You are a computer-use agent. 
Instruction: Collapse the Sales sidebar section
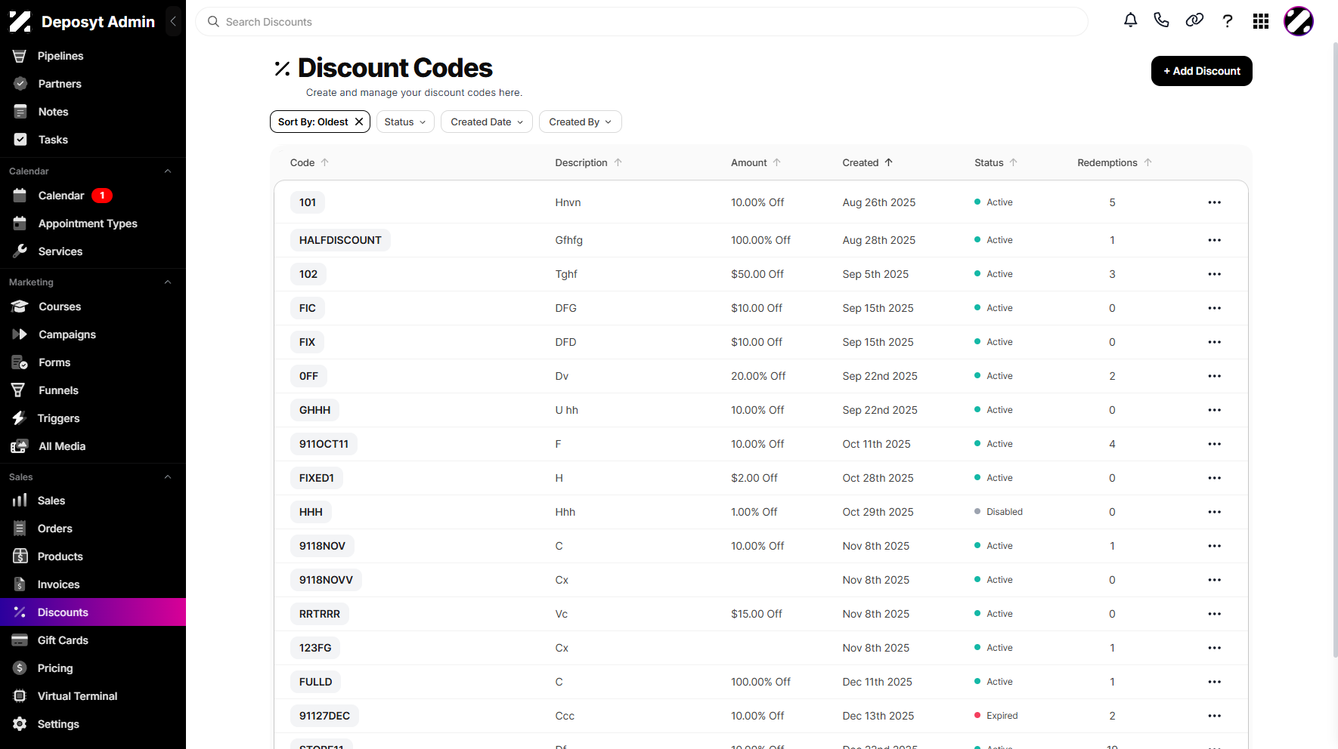(168, 477)
